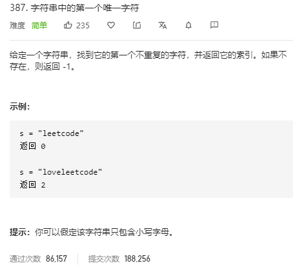The image size is (297, 272).
Task: Click the 返回 2 result line
Action: (x=32, y=185)
